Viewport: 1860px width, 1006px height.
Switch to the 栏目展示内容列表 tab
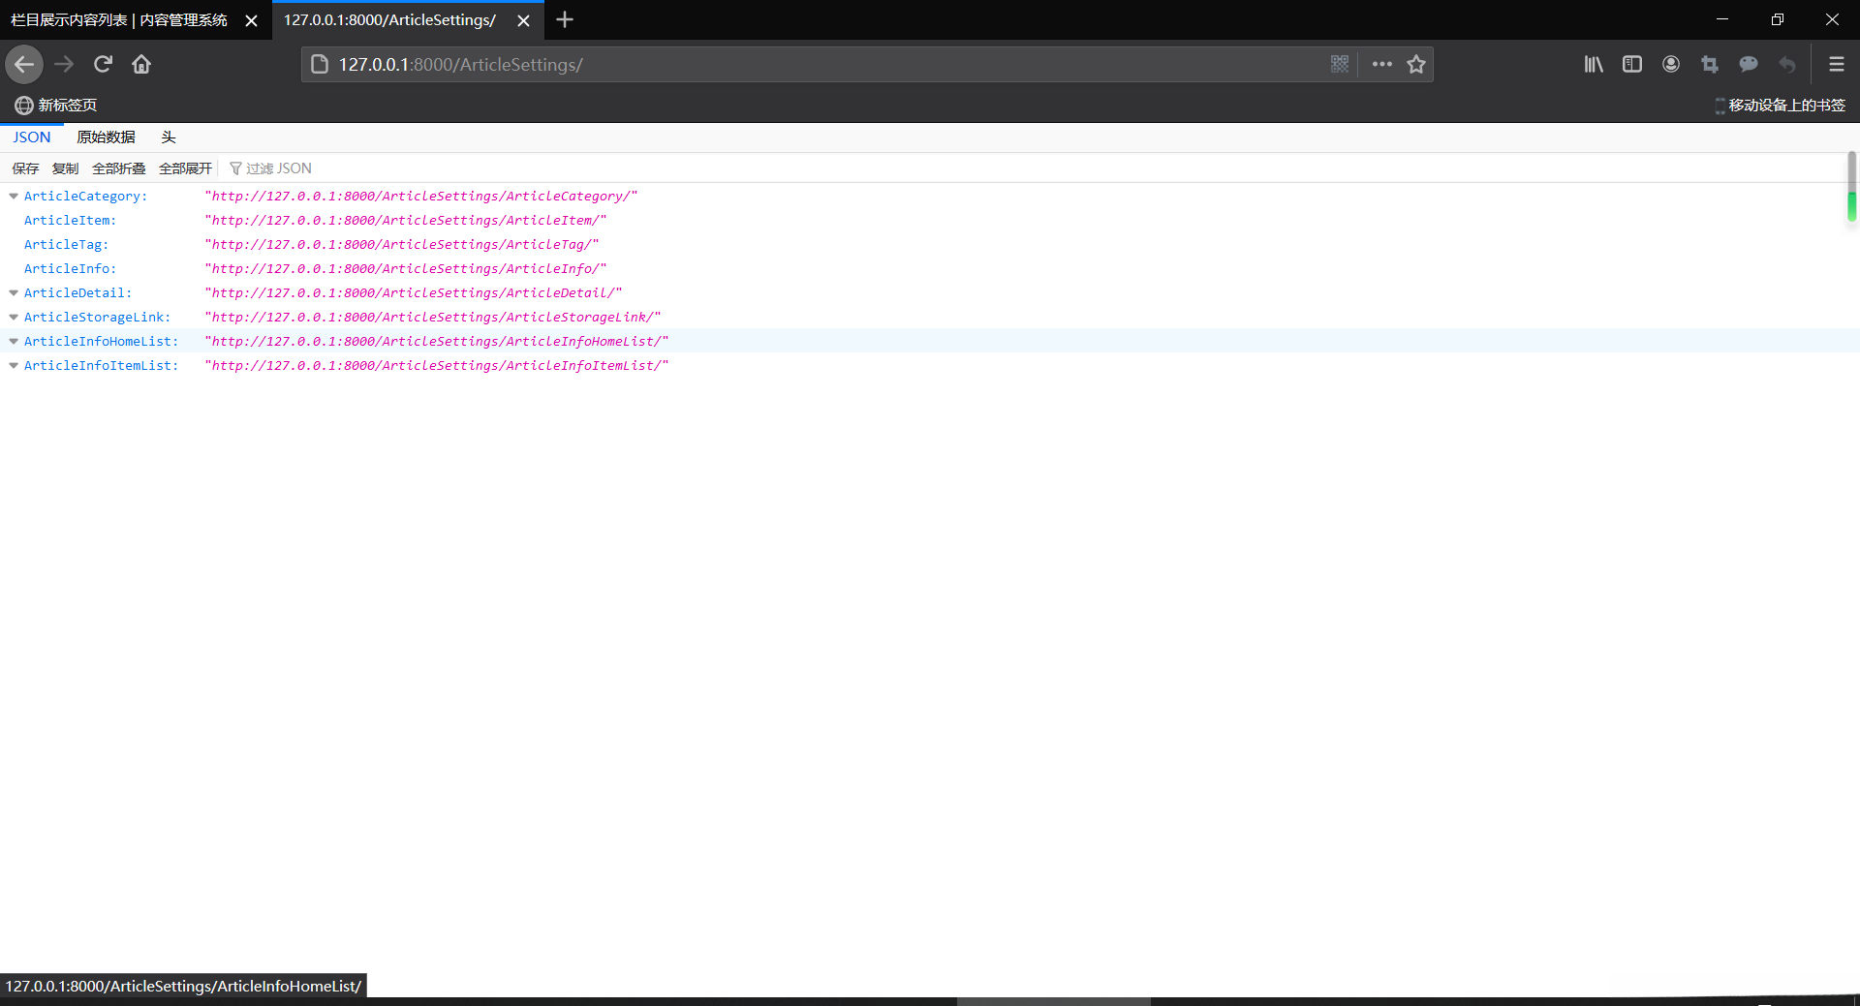click(119, 20)
